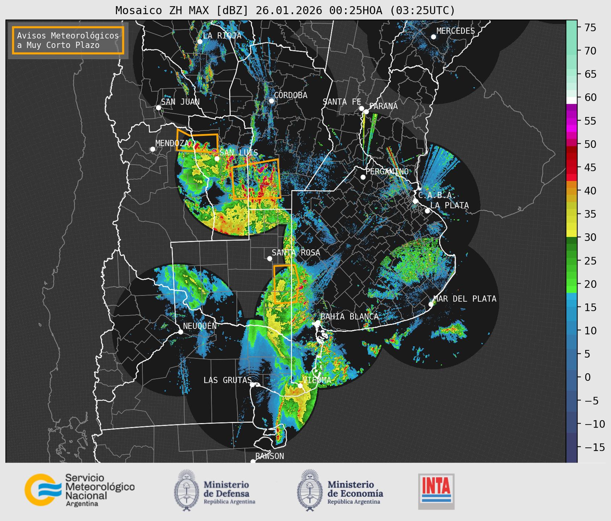Viewport: 611px width, 521px height.
Task: Click the 'Ministerio de Economía' text
Action: pos(355,489)
